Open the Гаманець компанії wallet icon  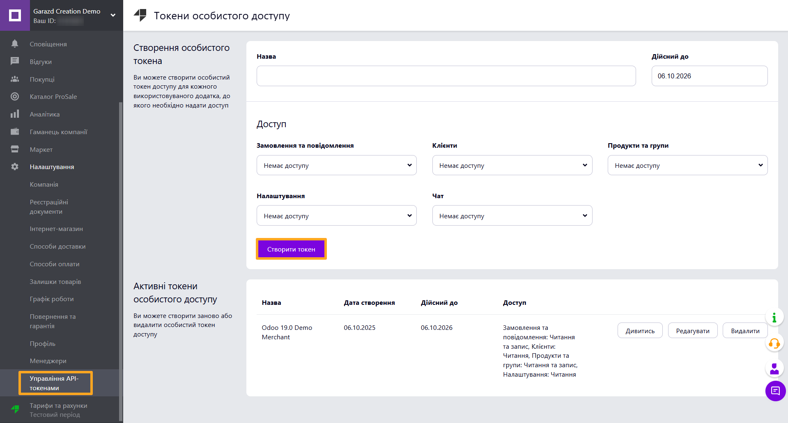point(15,132)
